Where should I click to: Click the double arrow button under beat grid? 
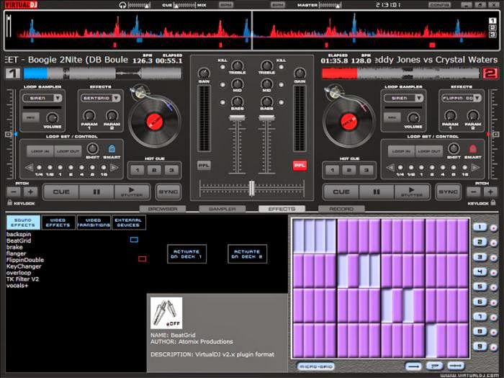(x=456, y=366)
